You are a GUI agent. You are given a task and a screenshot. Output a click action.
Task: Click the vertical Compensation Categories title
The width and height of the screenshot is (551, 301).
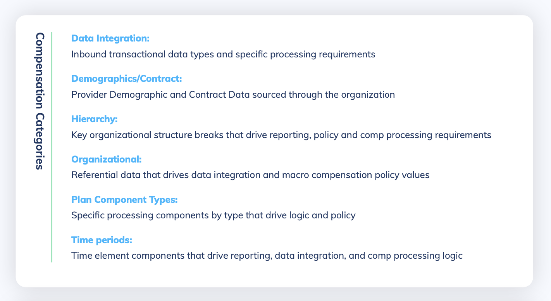[x=39, y=101]
